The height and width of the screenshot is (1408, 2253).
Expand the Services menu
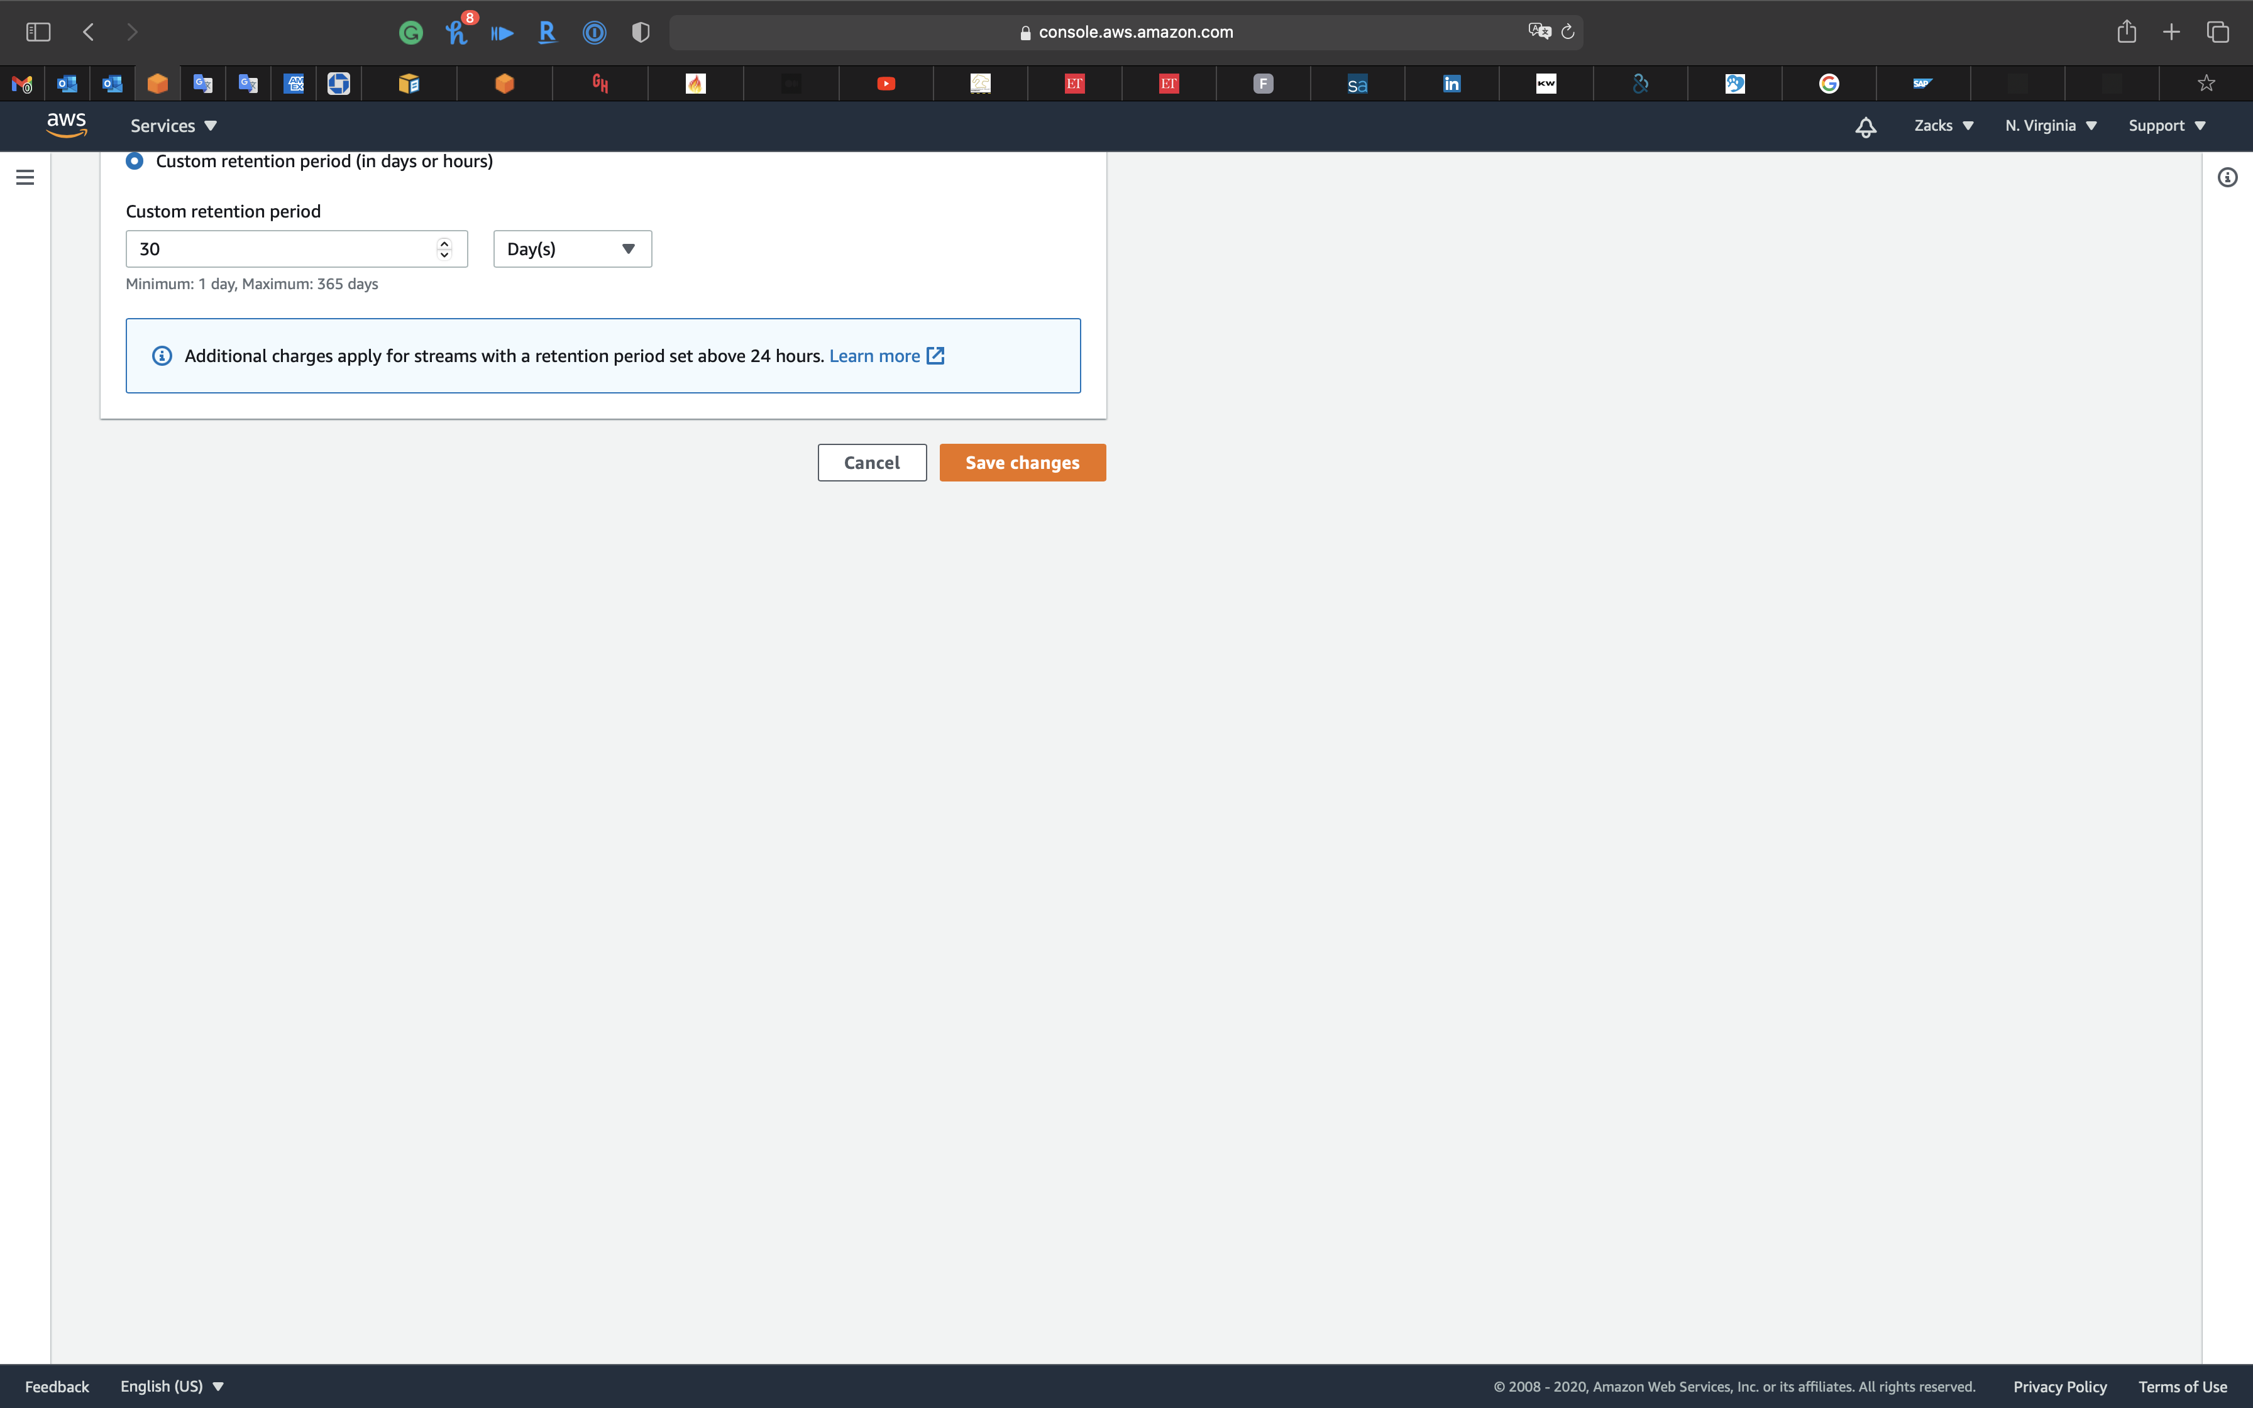(x=173, y=126)
